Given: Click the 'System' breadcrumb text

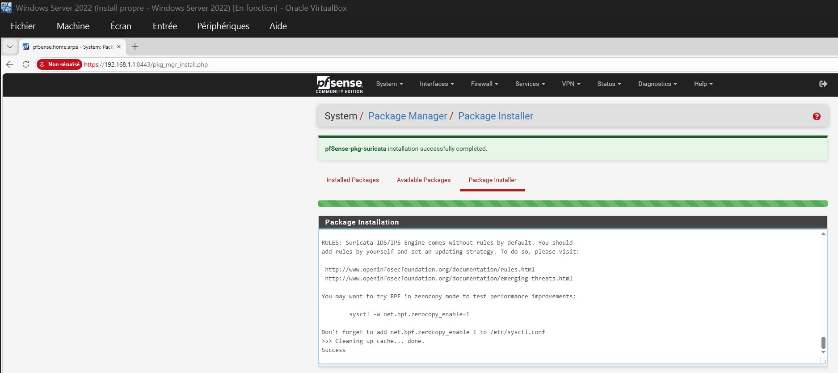Looking at the screenshot, I should 341,116.
